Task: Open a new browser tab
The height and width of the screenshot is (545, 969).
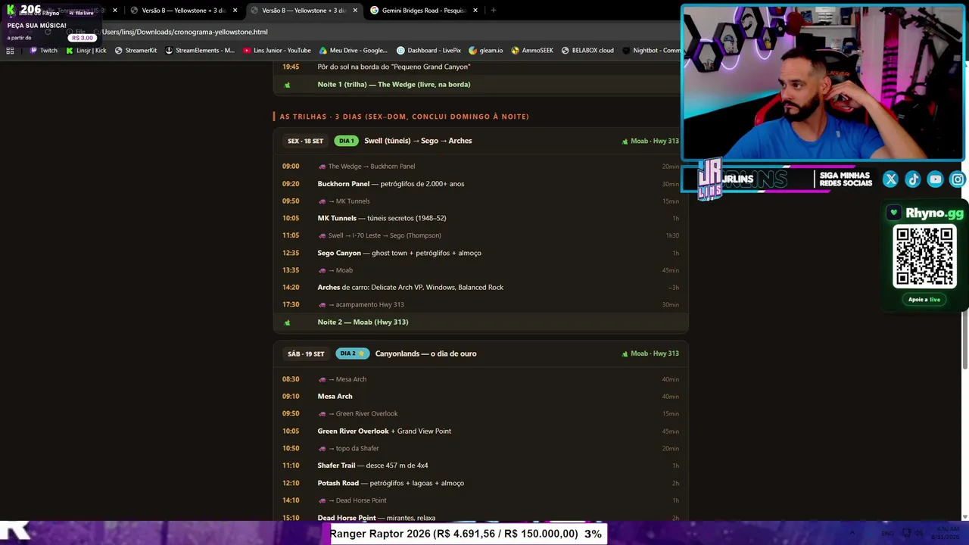Action: tap(494, 11)
